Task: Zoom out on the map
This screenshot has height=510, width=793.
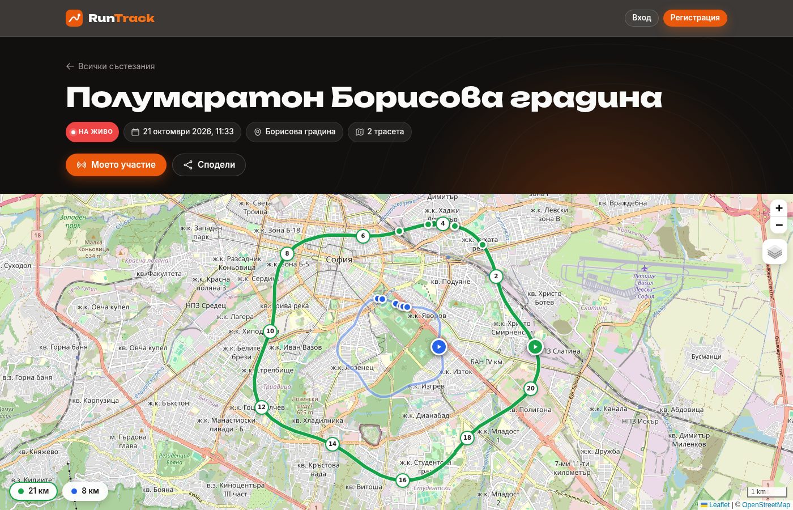Action: [779, 225]
